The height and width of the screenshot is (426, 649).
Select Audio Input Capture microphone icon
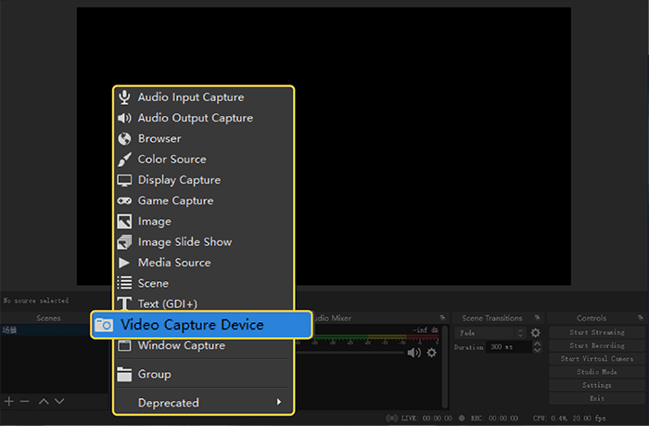tap(124, 97)
